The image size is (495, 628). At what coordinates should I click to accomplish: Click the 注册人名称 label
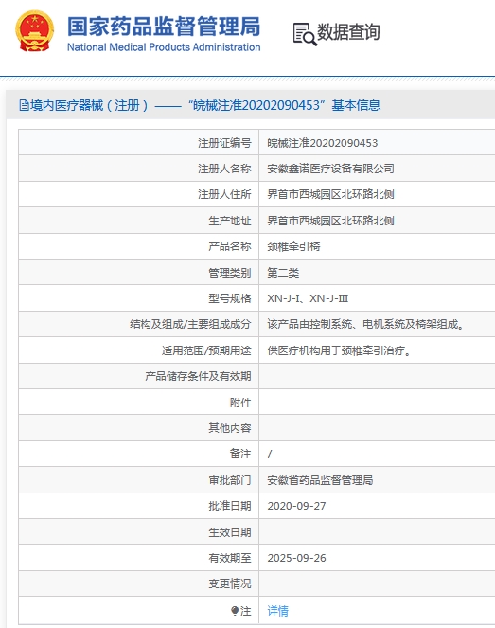224,169
